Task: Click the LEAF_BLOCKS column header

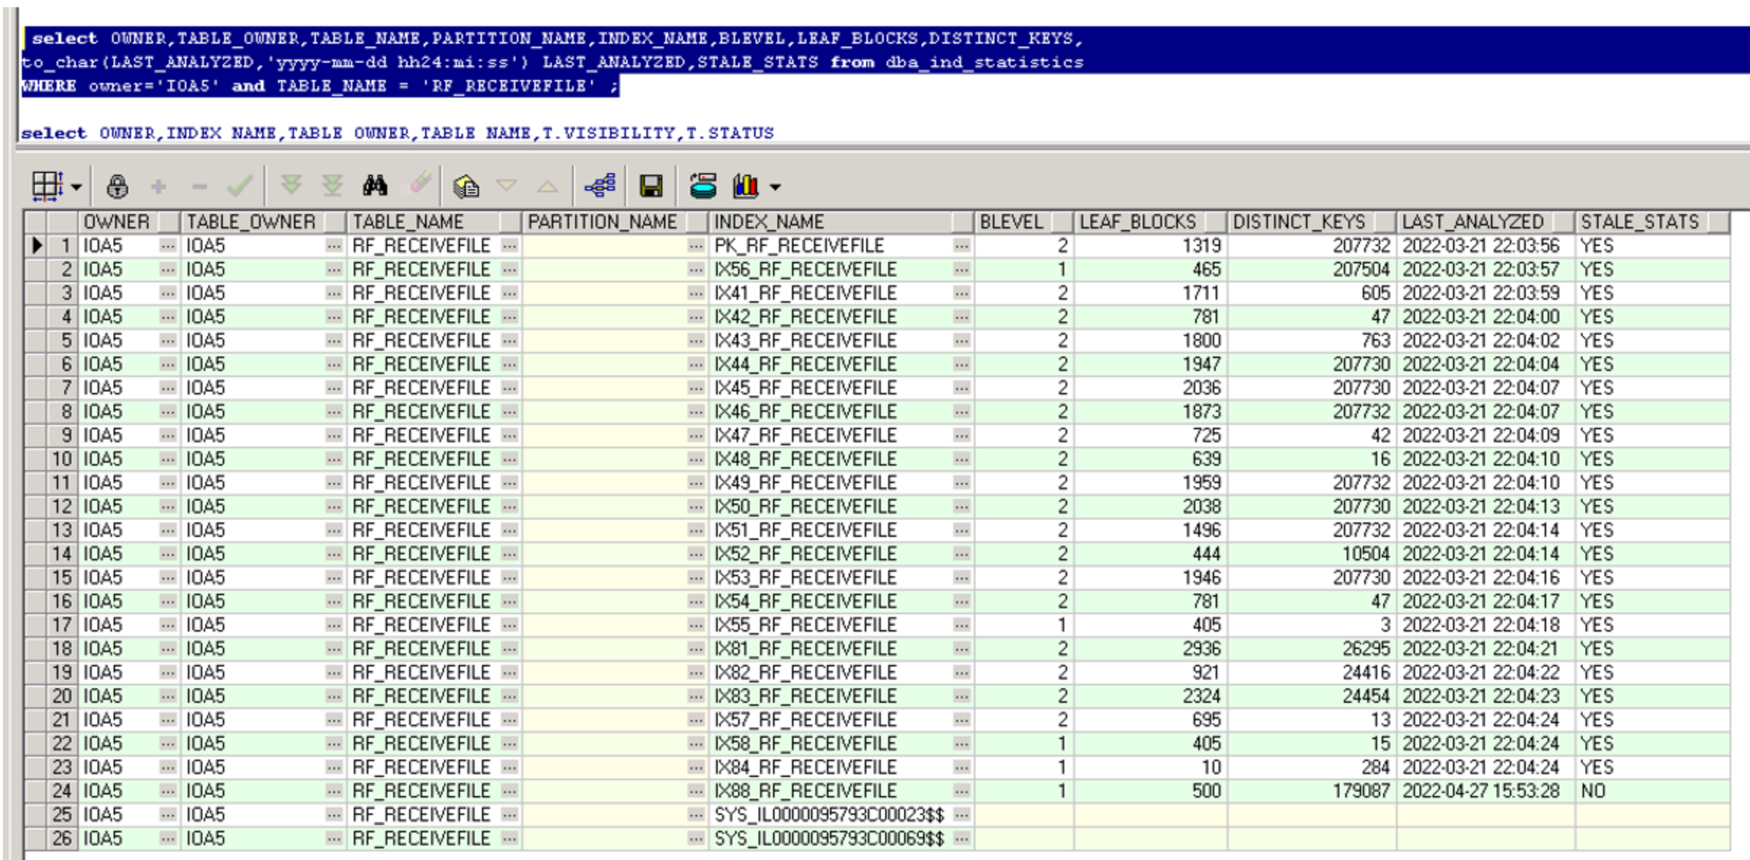Action: coord(1137,222)
